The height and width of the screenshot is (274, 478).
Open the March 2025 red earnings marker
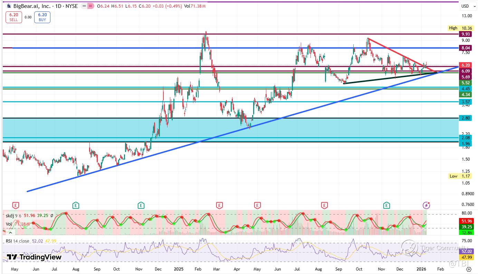point(219,205)
